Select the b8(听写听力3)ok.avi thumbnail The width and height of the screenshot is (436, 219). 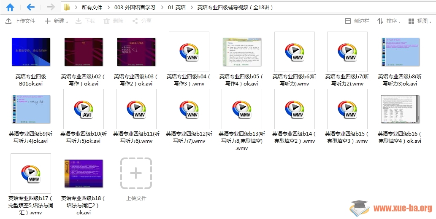click(400, 52)
